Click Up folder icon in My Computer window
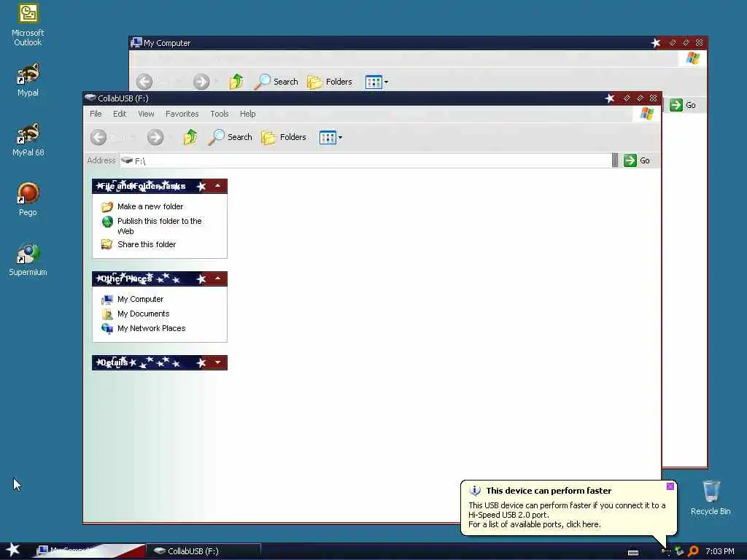The image size is (747, 560). tap(236, 82)
